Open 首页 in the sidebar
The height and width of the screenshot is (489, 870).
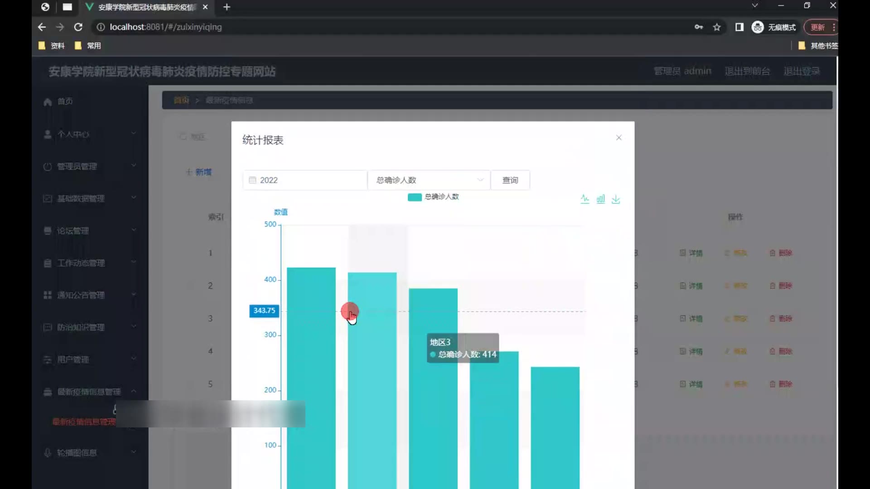[65, 101]
